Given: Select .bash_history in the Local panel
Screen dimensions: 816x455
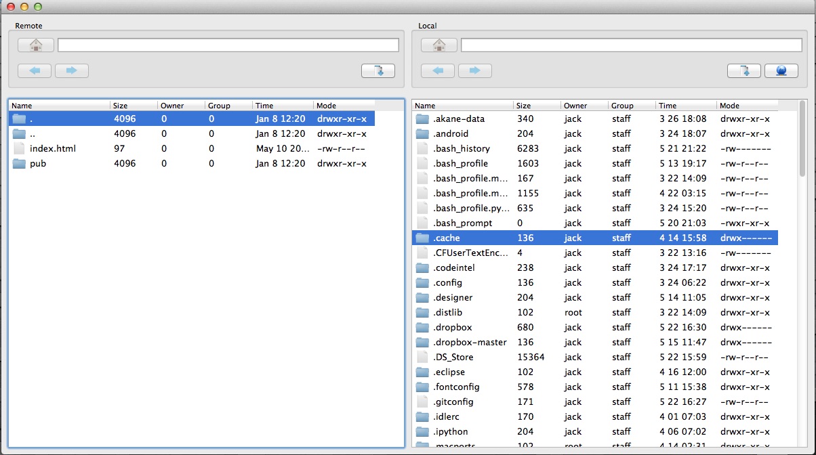Looking at the screenshot, I should point(462,148).
